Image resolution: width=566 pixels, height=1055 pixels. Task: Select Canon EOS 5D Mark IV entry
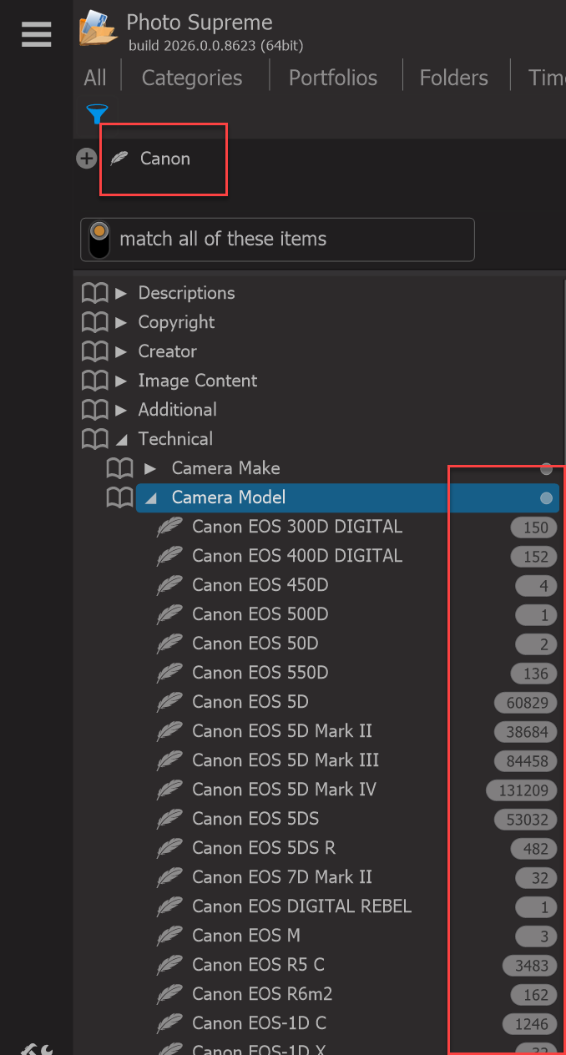[285, 790]
